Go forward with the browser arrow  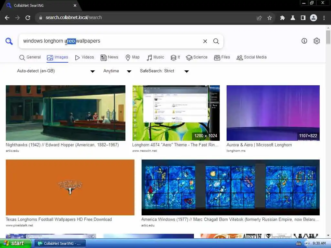pyautogui.click(x=17, y=18)
